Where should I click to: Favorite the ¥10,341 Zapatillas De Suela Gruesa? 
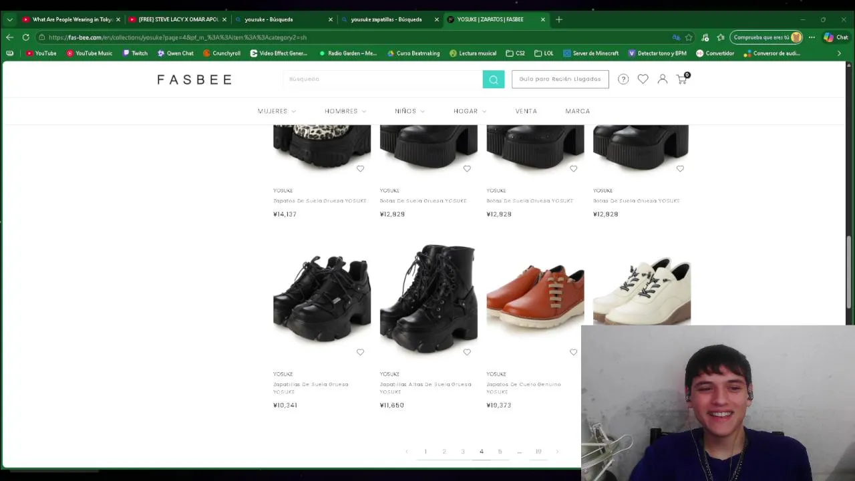coord(360,352)
